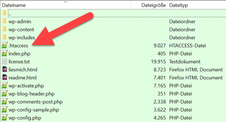Select the 'readme.html' file name
Image resolution: width=226 pixels, height=122 pixels.
click(x=22, y=78)
